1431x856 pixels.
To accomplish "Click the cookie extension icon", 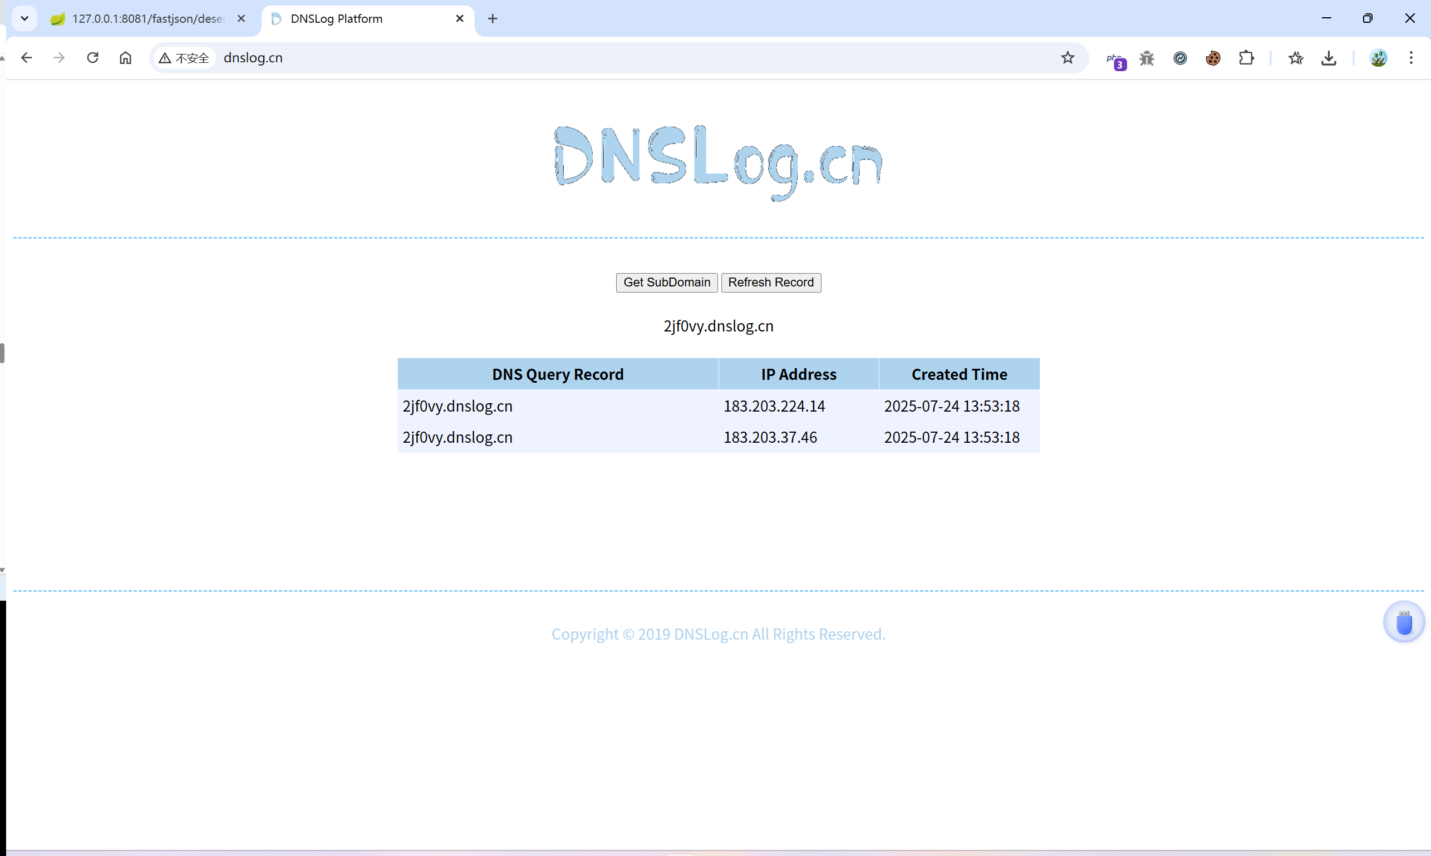I will coord(1213,58).
